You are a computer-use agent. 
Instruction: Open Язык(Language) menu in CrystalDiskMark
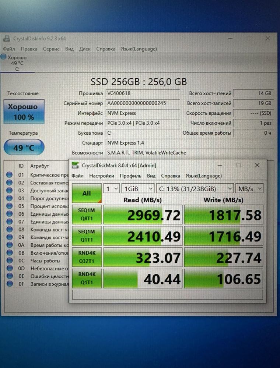204,176
